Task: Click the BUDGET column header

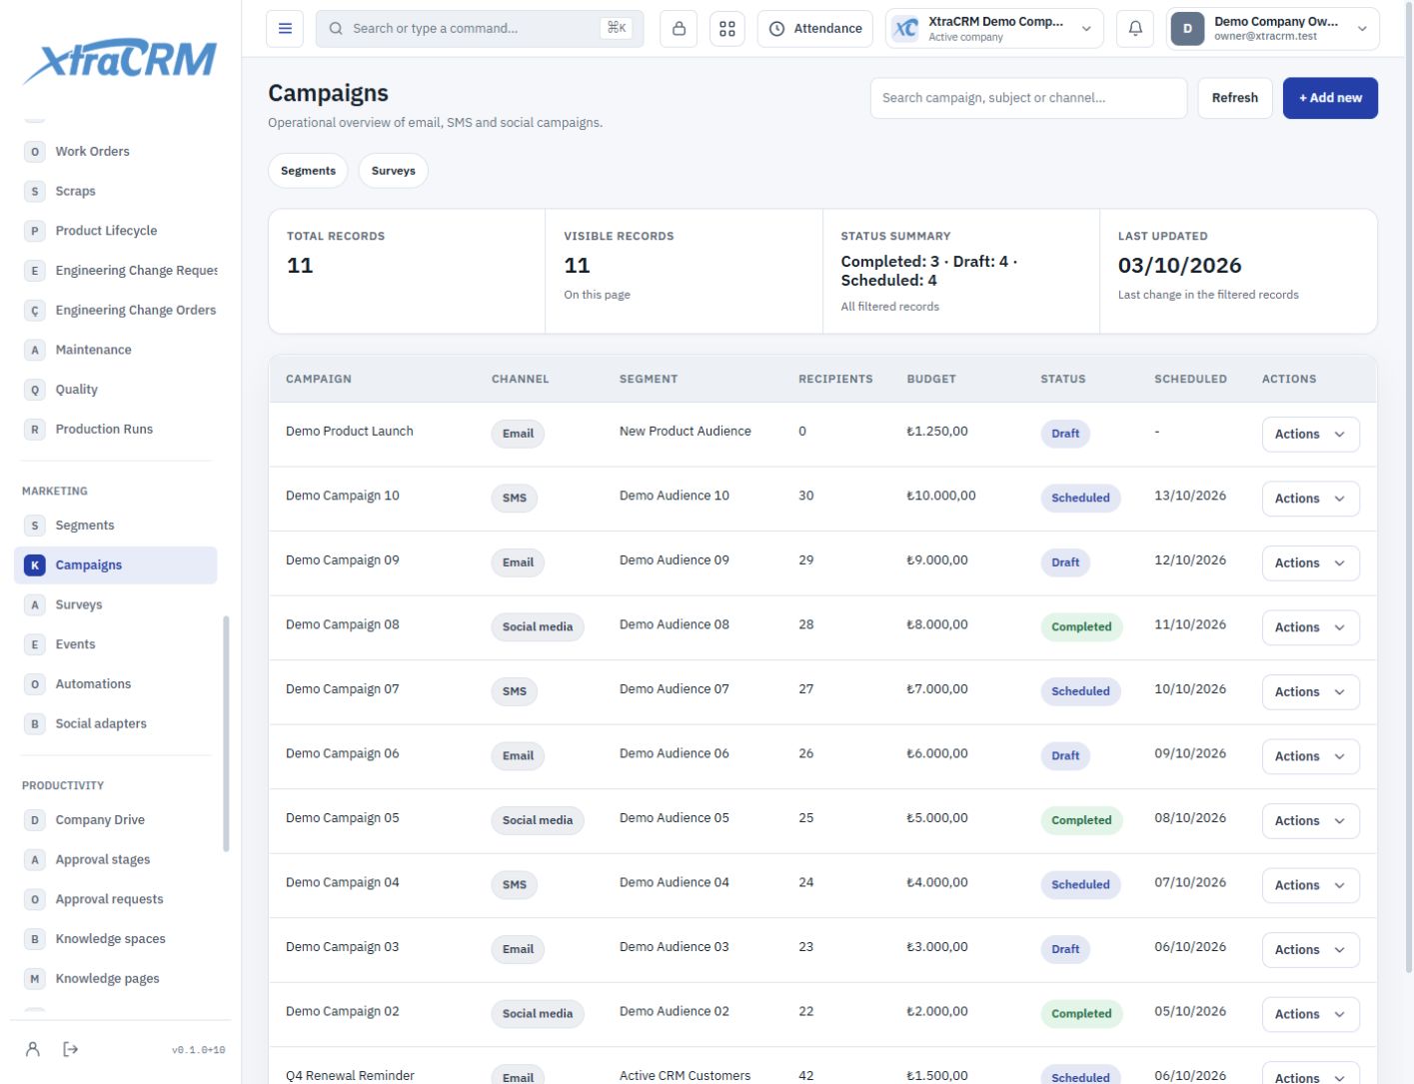Action: click(931, 380)
